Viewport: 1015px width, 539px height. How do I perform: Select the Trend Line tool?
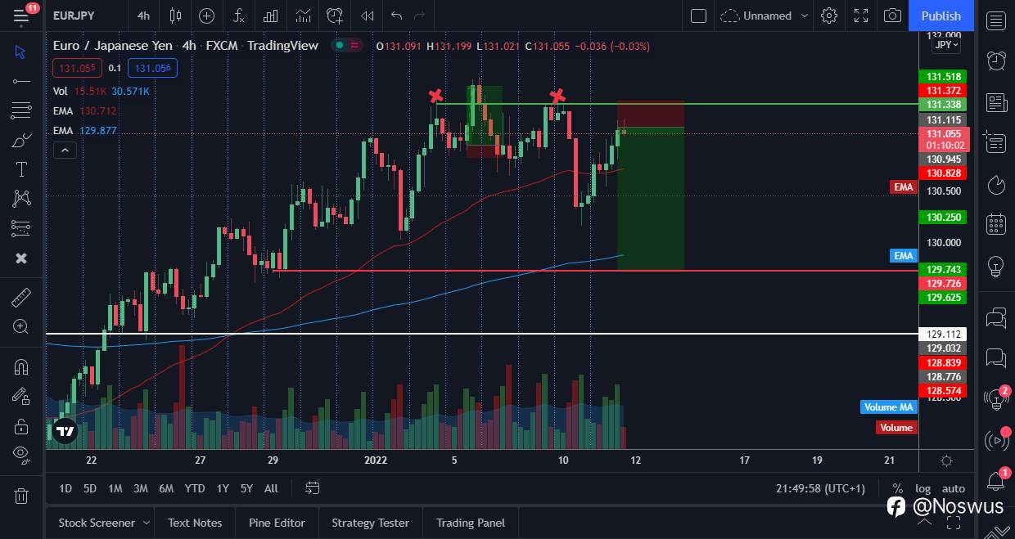pos(20,81)
